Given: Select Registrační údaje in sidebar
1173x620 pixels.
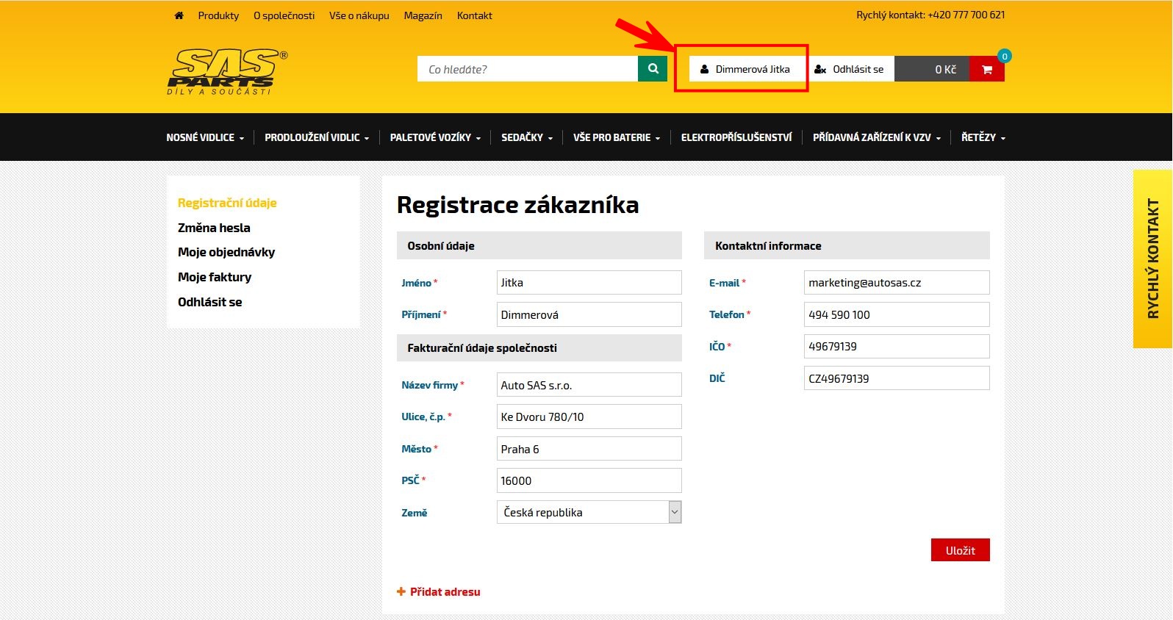Looking at the screenshot, I should click(227, 203).
